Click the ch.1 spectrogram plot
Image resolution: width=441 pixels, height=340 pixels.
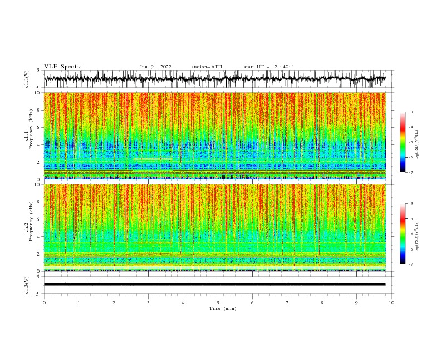(215, 136)
